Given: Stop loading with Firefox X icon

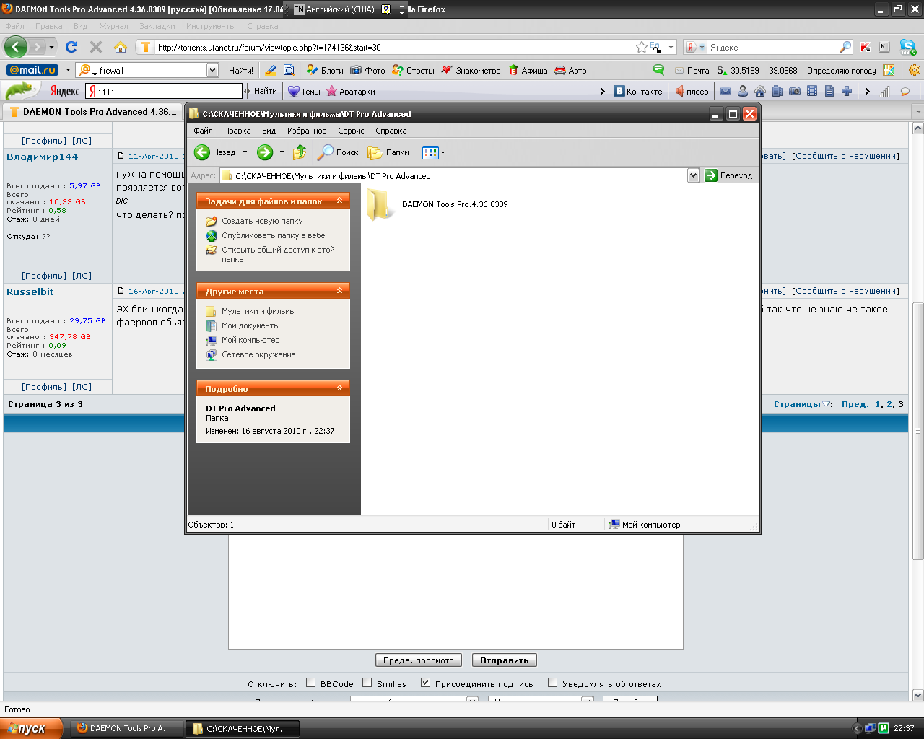Looking at the screenshot, I should click(96, 47).
